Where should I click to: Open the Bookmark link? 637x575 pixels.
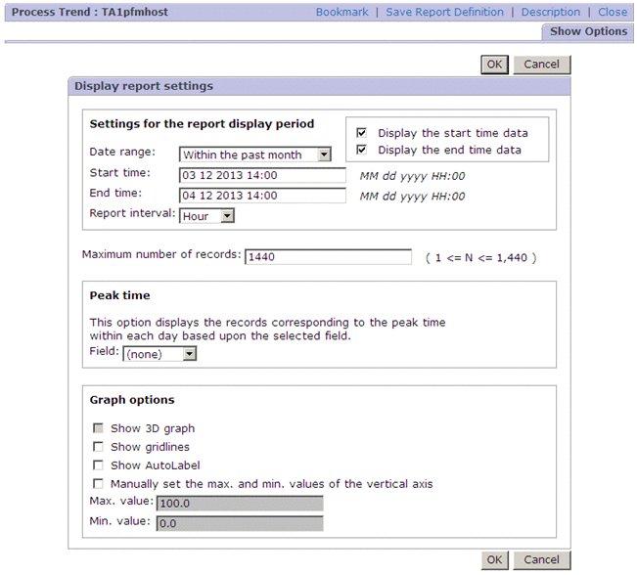coord(342,12)
